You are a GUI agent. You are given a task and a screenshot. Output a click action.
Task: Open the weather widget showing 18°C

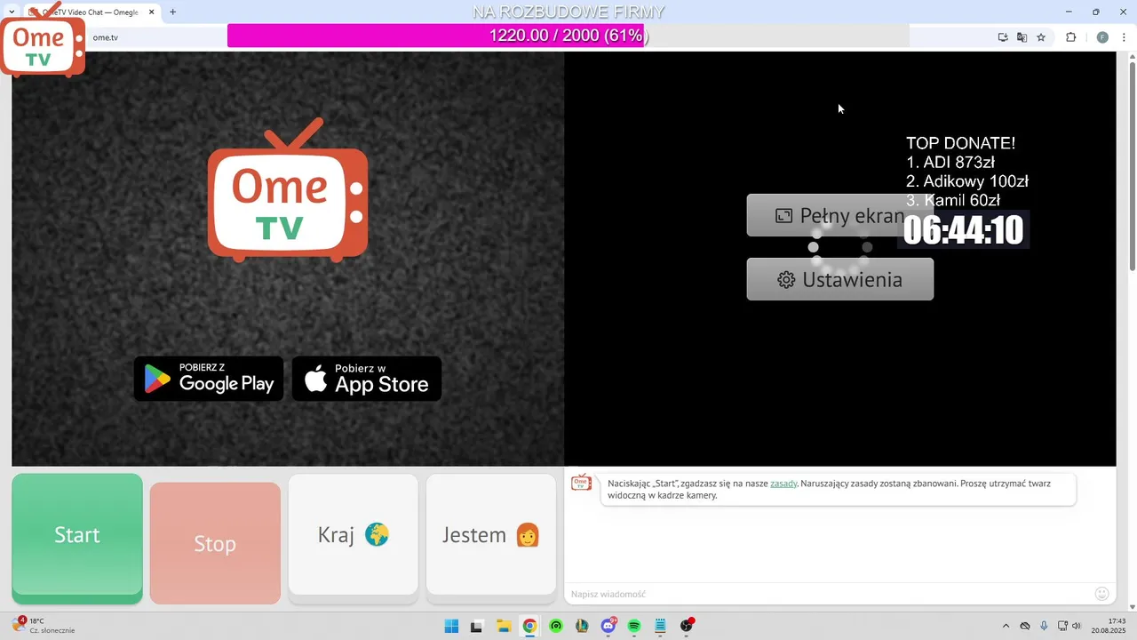click(x=44, y=626)
